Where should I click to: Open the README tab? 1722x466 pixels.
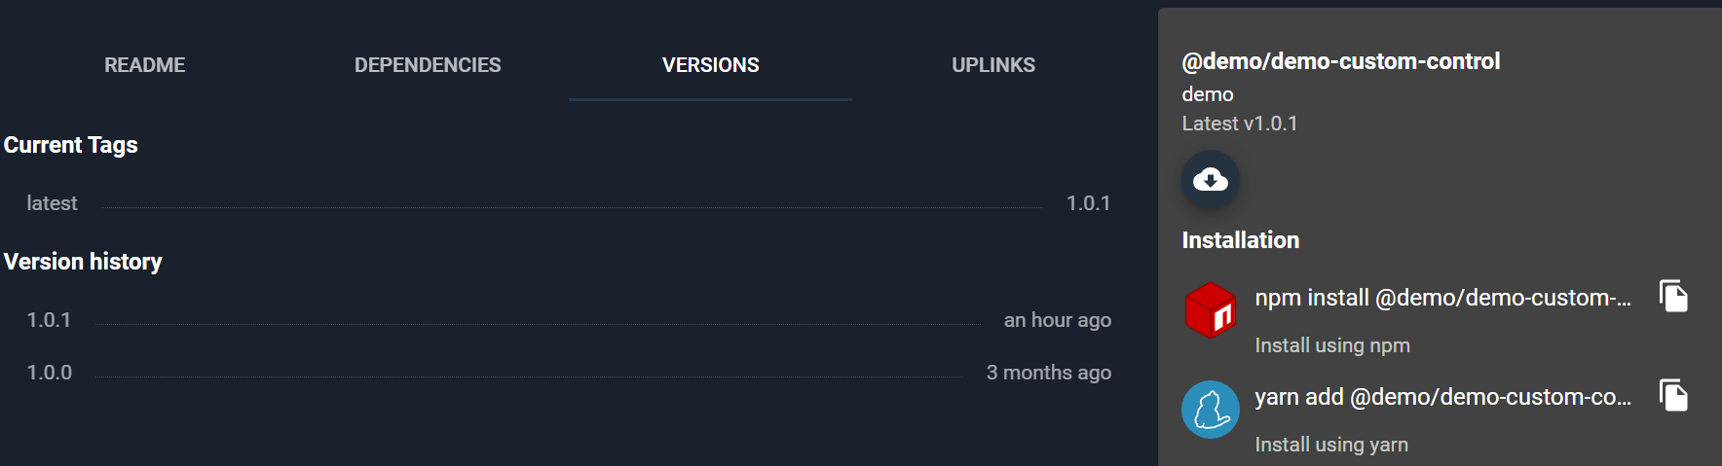coord(144,65)
